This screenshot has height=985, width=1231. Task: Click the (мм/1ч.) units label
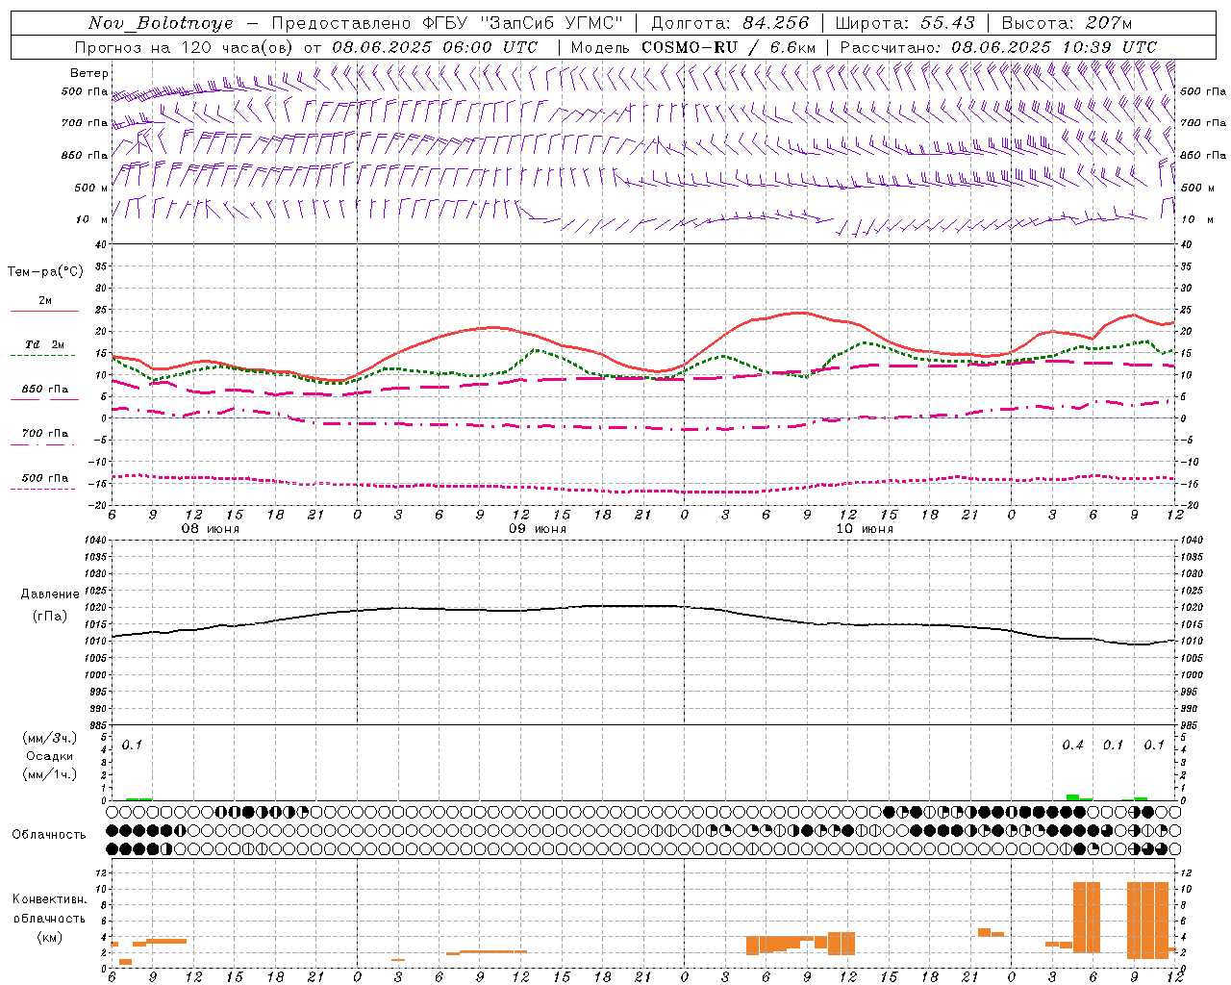[x=50, y=774]
